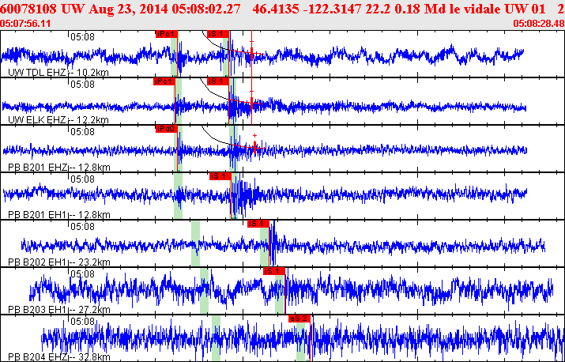This screenshot has height=362, width=565.
Task: Select the iS 1 pick flag on the ELK trace
Action: tap(218, 81)
